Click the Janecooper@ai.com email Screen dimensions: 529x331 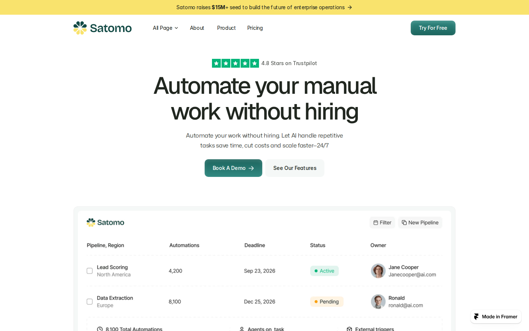(x=412, y=275)
